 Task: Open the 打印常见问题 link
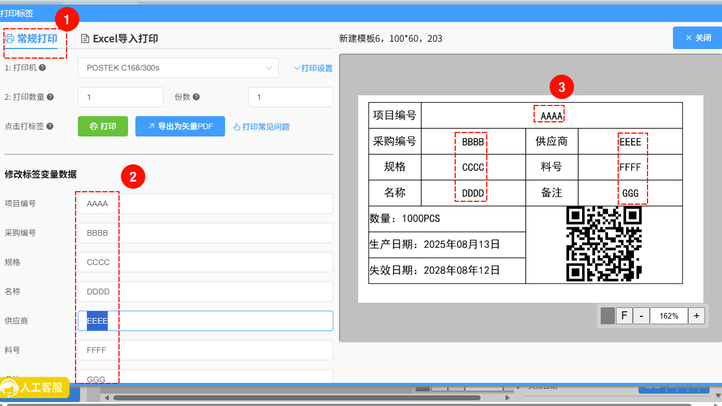261,127
